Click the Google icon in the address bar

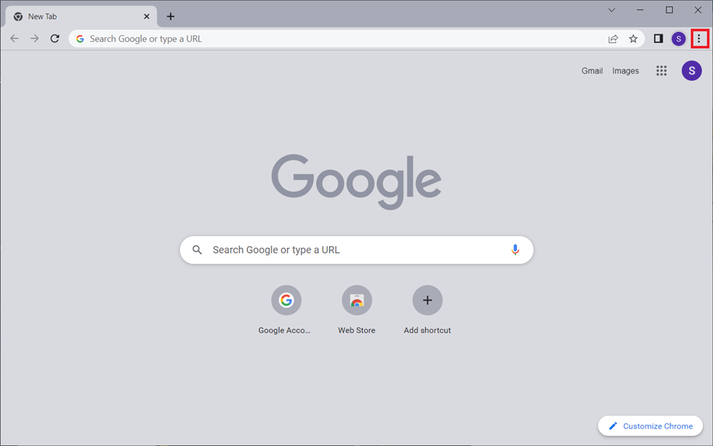[x=80, y=39]
